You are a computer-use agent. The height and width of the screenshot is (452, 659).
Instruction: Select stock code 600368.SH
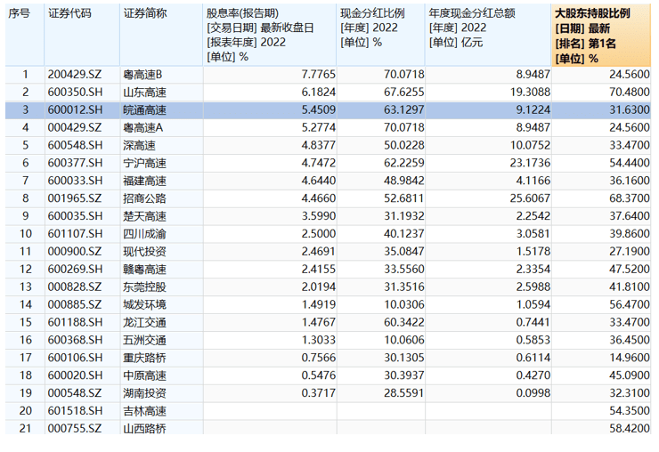(x=75, y=340)
